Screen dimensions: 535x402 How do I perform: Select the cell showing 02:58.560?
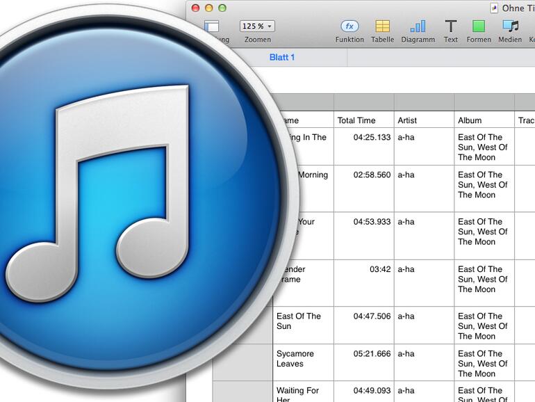click(x=364, y=189)
